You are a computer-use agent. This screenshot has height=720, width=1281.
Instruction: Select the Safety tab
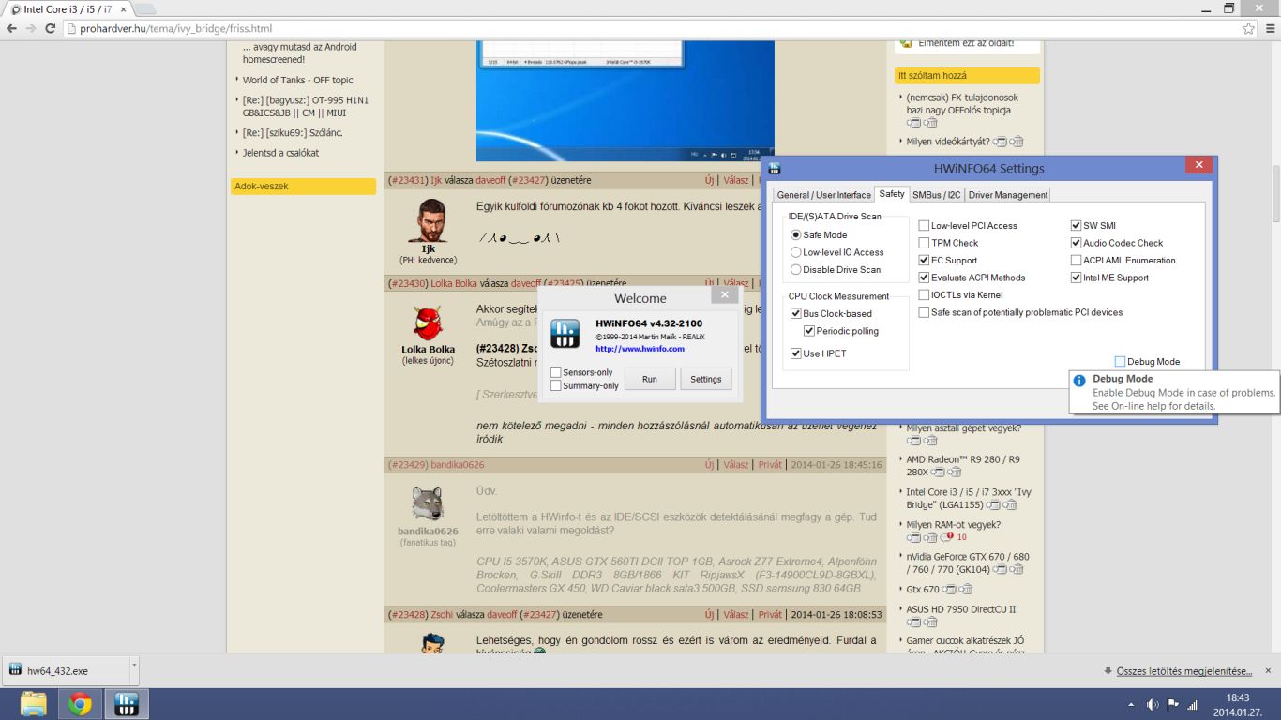pyautogui.click(x=892, y=194)
